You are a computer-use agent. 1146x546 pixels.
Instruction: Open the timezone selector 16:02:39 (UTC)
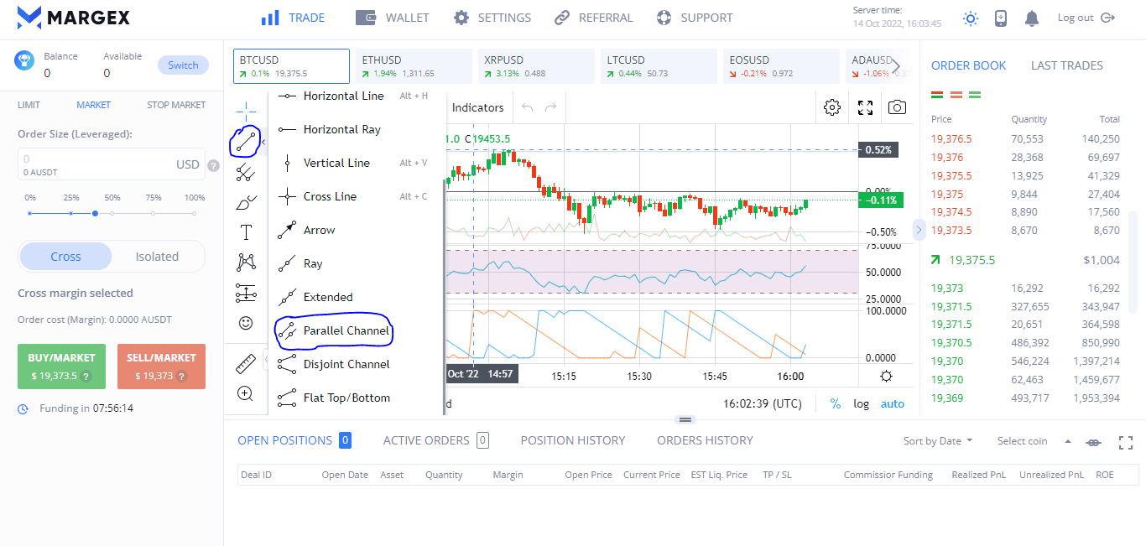[763, 403]
